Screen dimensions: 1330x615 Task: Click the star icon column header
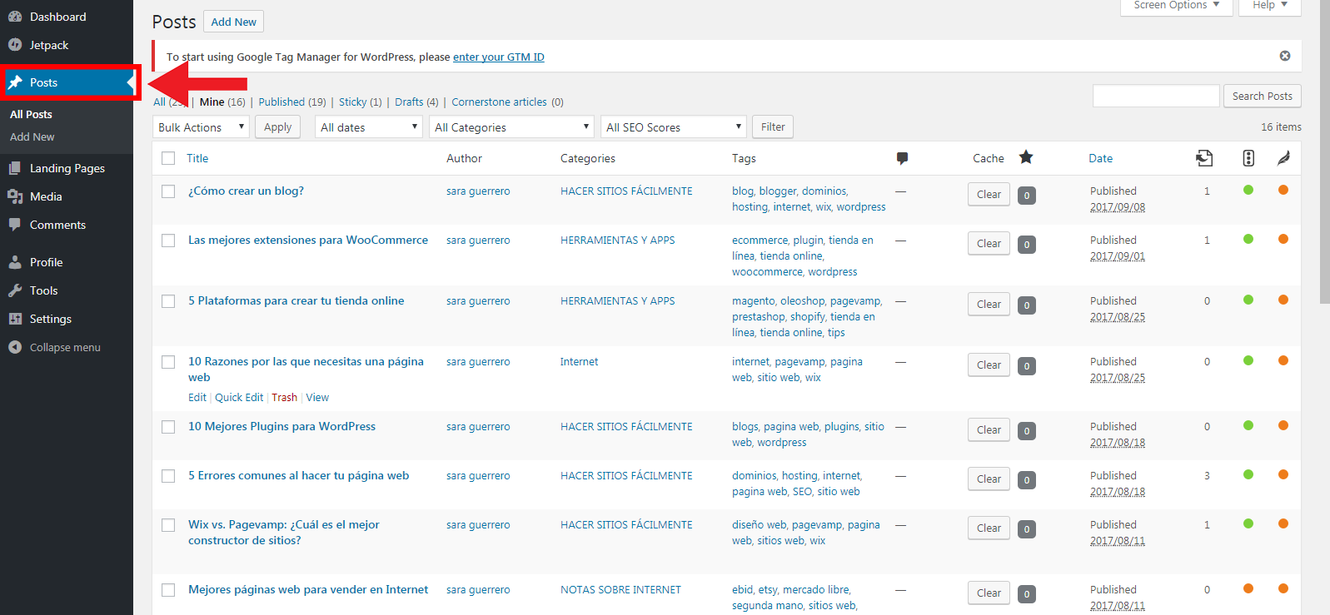tap(1026, 157)
